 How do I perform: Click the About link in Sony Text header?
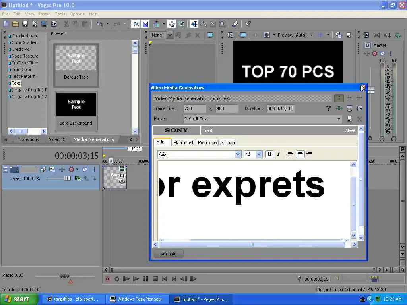click(350, 130)
